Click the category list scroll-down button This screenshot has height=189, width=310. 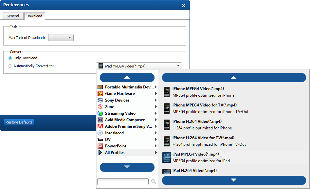click(127, 167)
